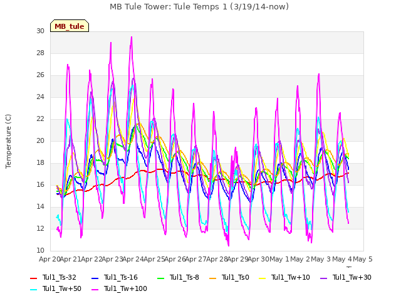
Task: Select the Tul1_Tw+30 legend label
Action: click(352, 277)
